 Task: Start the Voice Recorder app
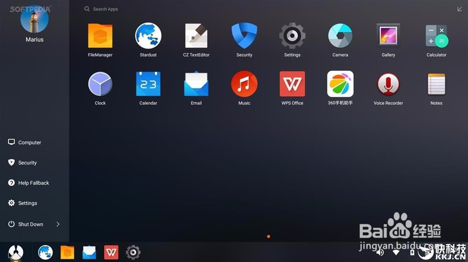coord(388,84)
